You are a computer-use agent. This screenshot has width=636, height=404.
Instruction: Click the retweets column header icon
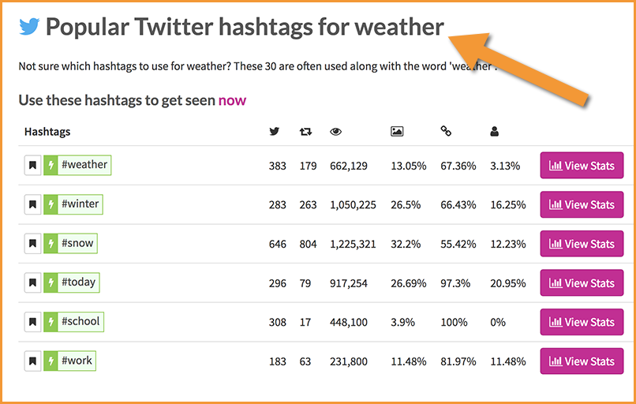click(x=305, y=132)
